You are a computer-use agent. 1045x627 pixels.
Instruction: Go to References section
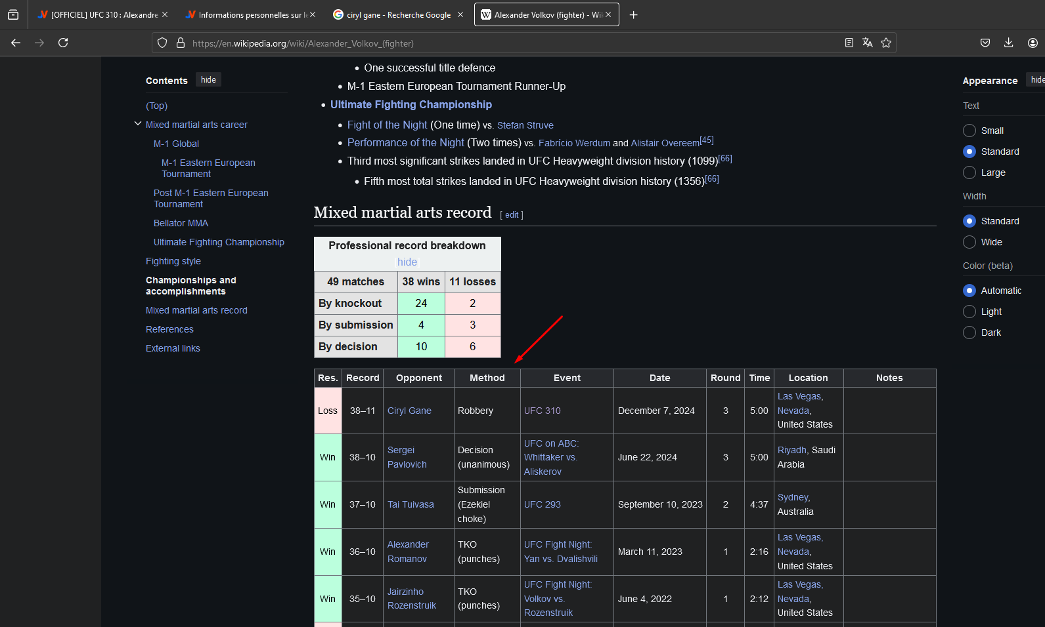[x=169, y=329]
